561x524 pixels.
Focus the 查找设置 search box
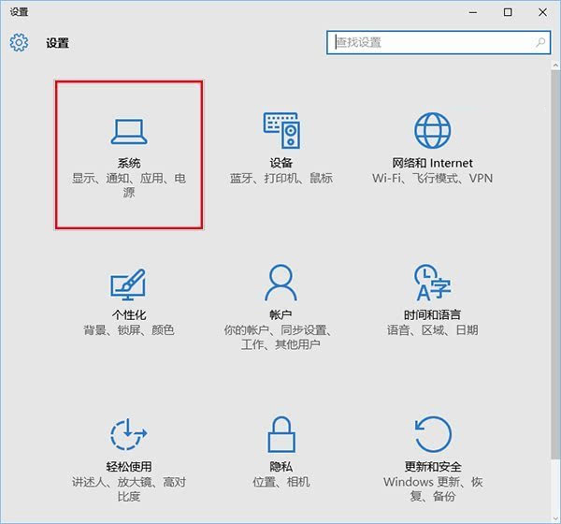pyautogui.click(x=439, y=43)
